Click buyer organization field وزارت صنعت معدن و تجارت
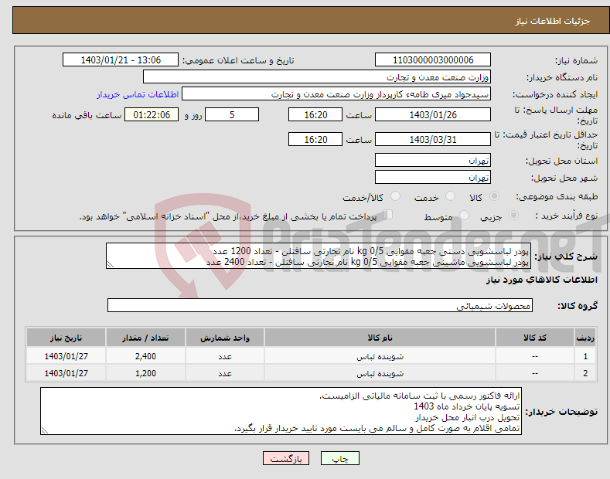The width and height of the screenshot is (610, 479). pos(317,77)
